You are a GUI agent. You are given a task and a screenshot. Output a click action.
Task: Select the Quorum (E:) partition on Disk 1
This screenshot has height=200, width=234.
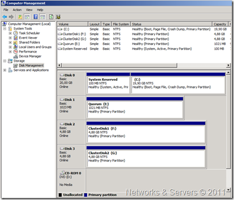click(x=135, y=108)
